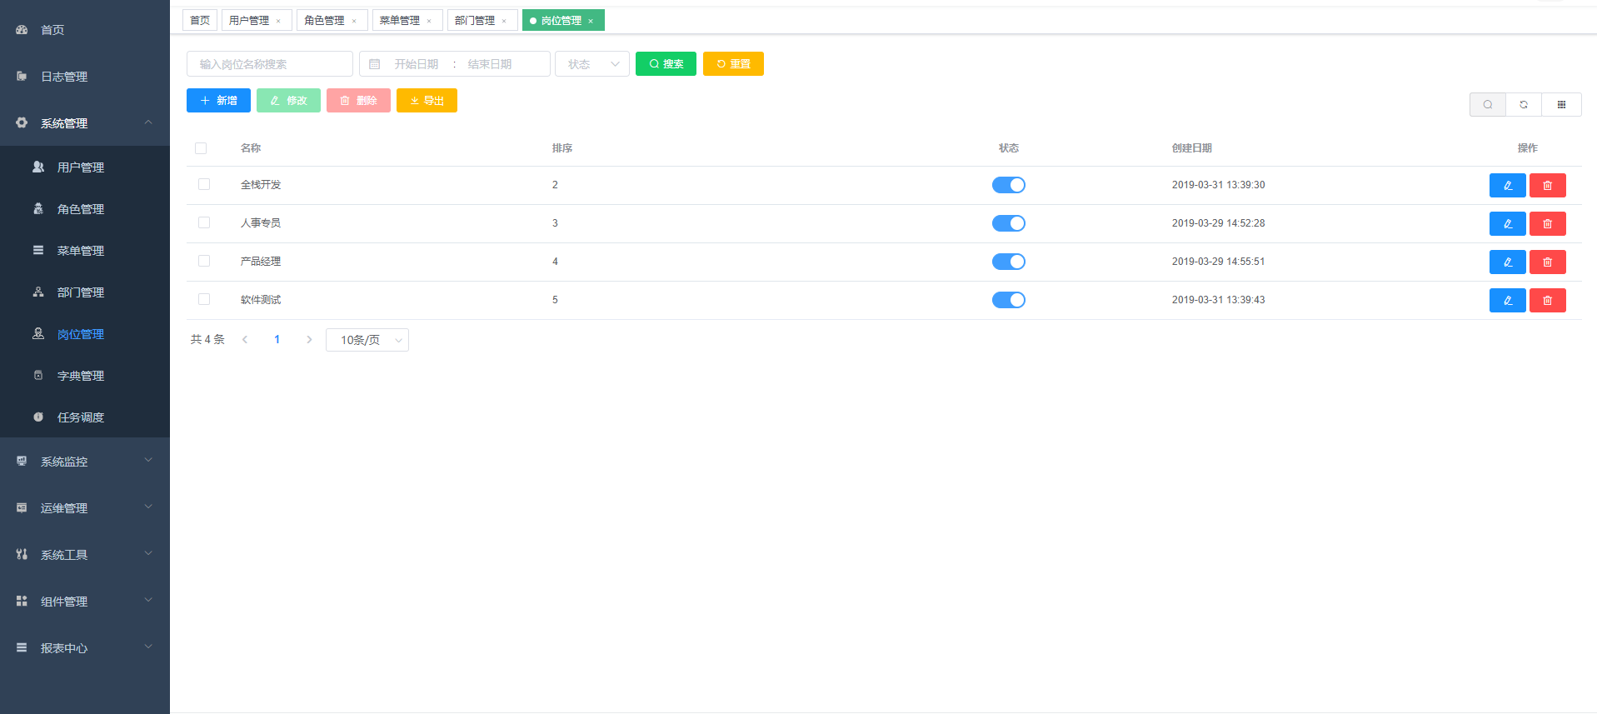Close the 用户管理 tab
1597x714 pixels.
click(278, 21)
